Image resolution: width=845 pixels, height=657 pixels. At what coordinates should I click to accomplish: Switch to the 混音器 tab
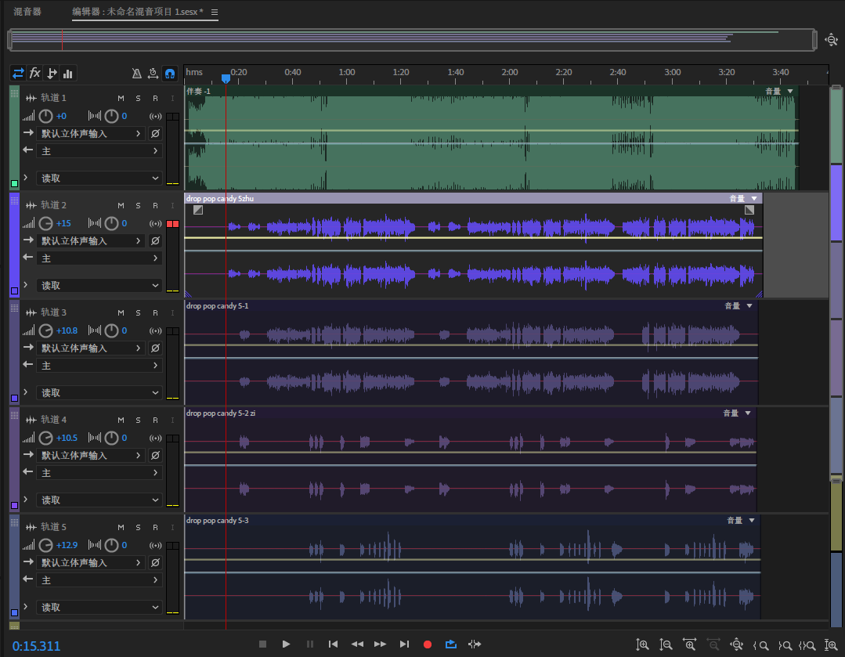coord(27,12)
